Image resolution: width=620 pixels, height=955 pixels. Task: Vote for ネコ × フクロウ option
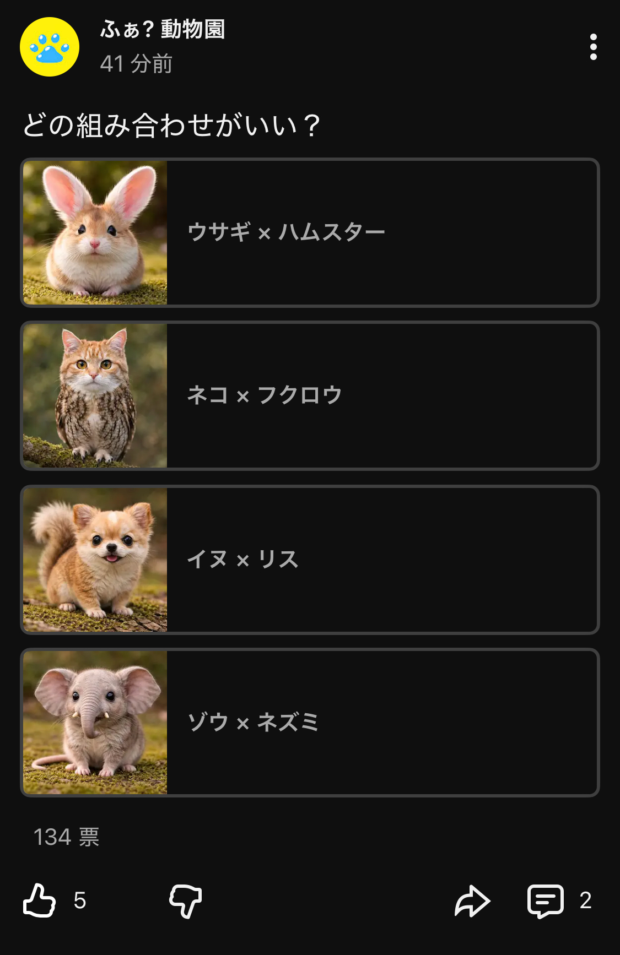coord(310,395)
